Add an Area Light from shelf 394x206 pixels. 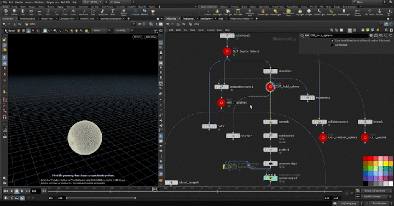click(x=237, y=12)
